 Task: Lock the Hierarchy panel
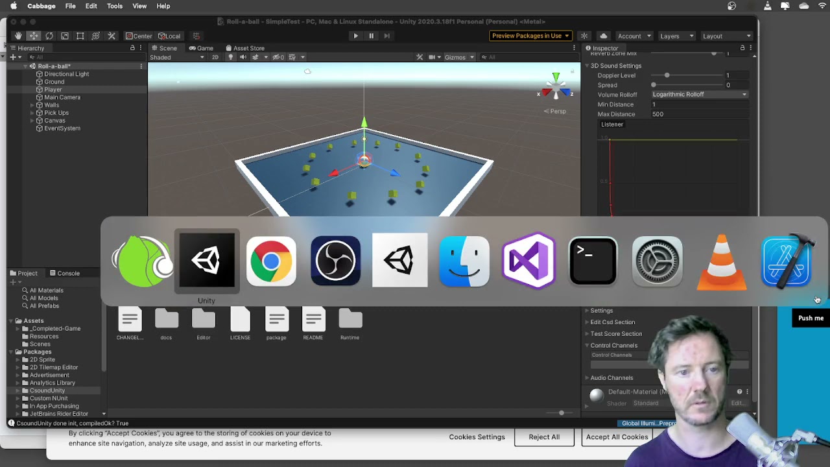click(132, 48)
